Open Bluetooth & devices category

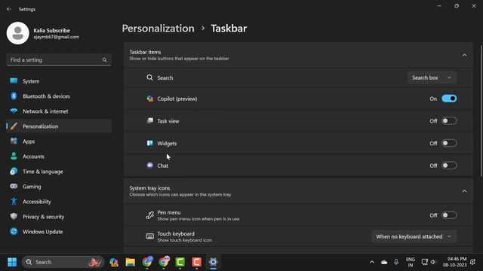[x=59, y=96]
